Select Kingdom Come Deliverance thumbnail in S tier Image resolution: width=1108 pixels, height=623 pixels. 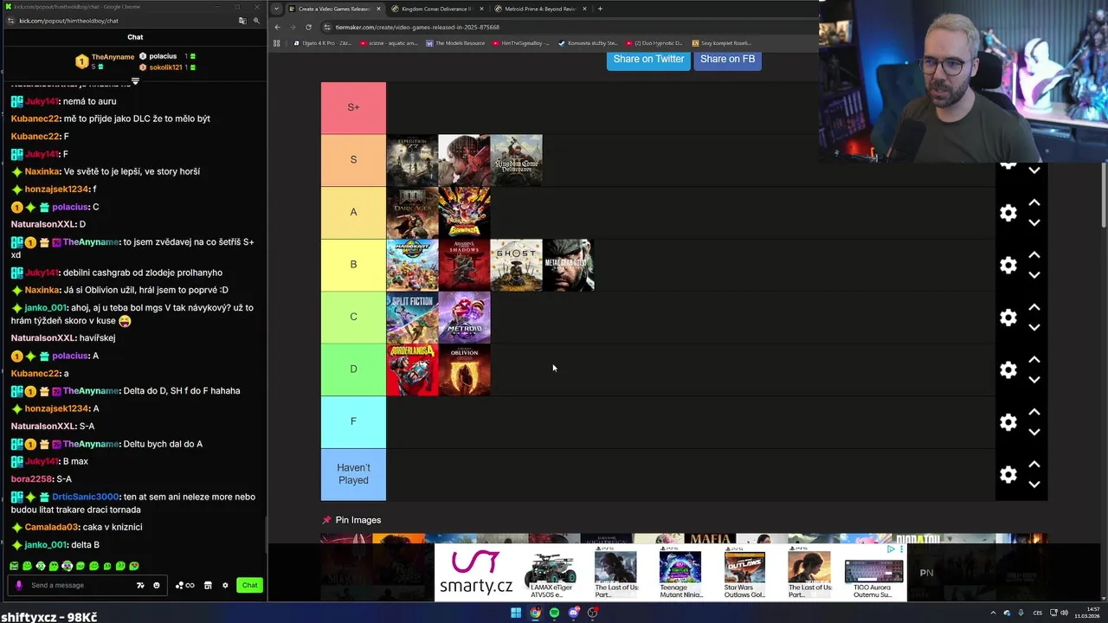(516, 160)
